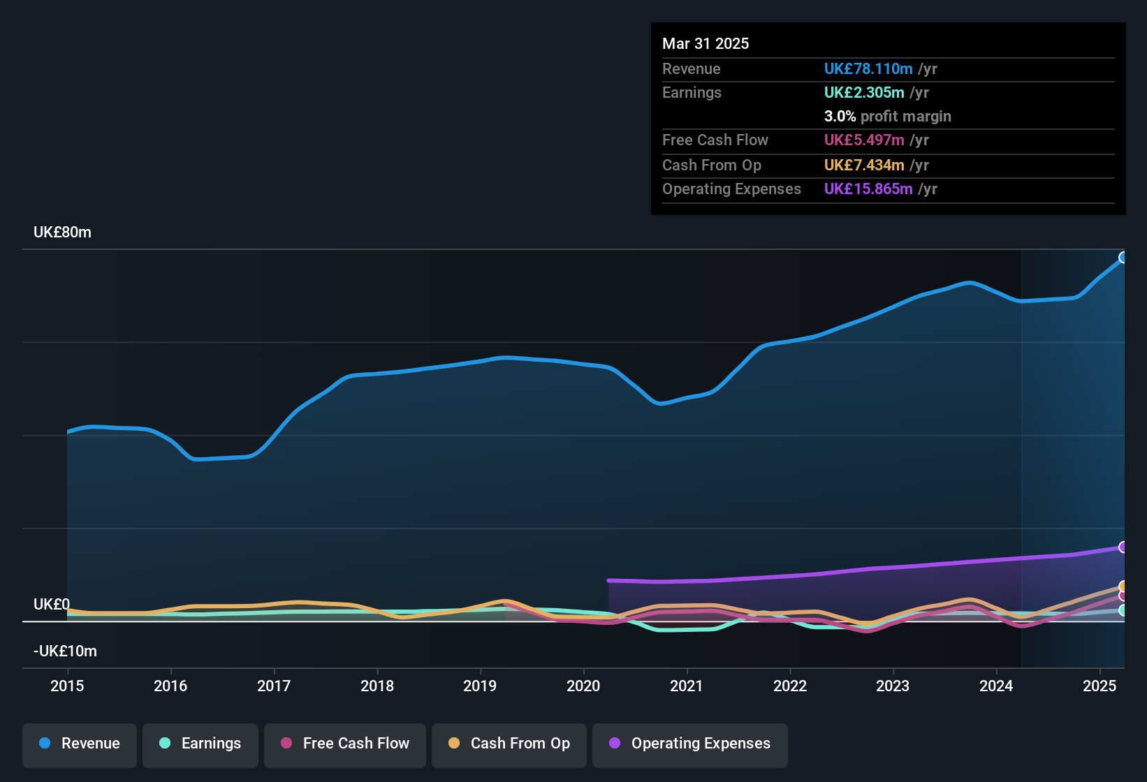The width and height of the screenshot is (1147, 782).
Task: Click the pink Free Cash Flow dot icon
Action: [x=285, y=744]
